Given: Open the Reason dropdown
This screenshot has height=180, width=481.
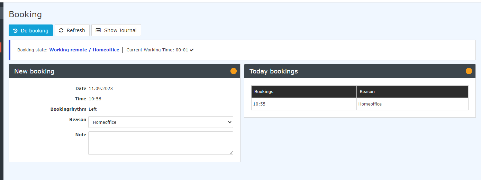Looking at the screenshot, I should coord(161,122).
